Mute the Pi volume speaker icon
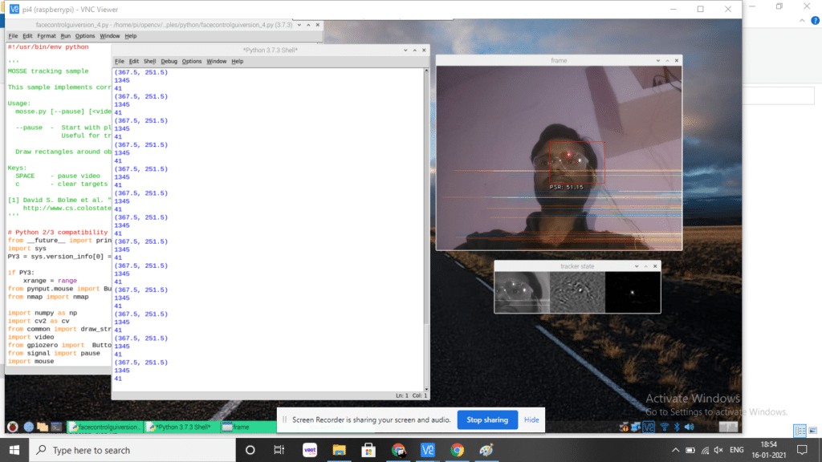822x462 pixels. 687,426
